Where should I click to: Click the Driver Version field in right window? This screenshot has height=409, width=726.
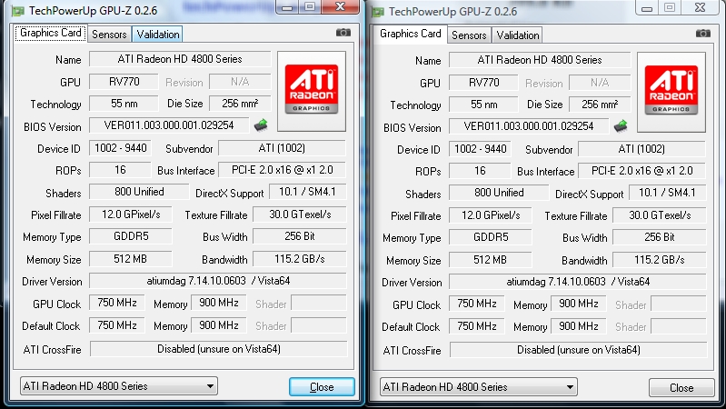pos(577,282)
